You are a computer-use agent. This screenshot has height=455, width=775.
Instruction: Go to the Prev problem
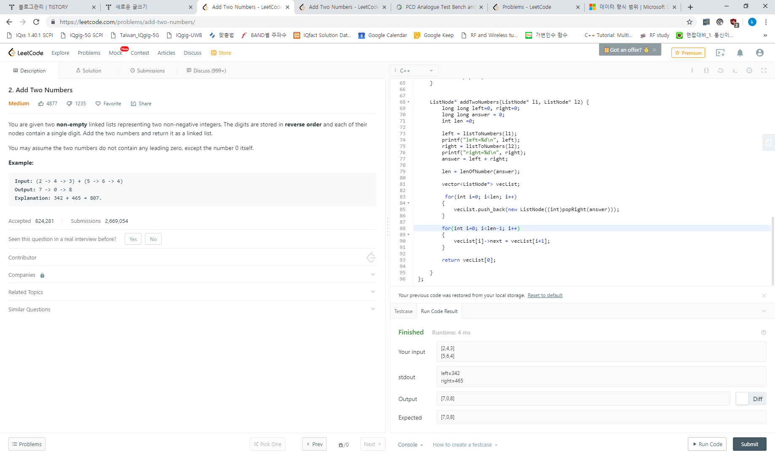tap(314, 444)
